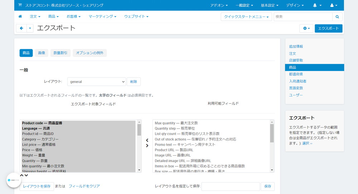Open 追加情報 in the sidebar
Screen dimensions: 358x194
(x=296, y=47)
